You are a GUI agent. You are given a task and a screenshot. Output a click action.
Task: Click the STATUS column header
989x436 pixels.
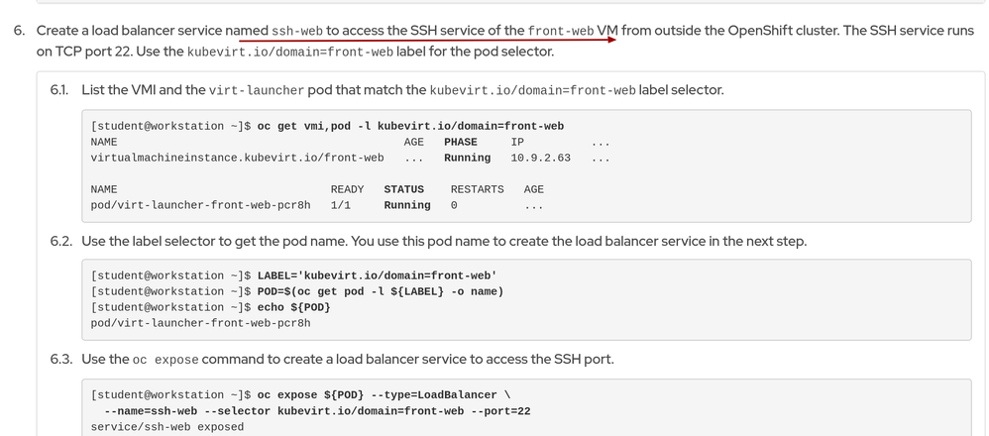(403, 189)
